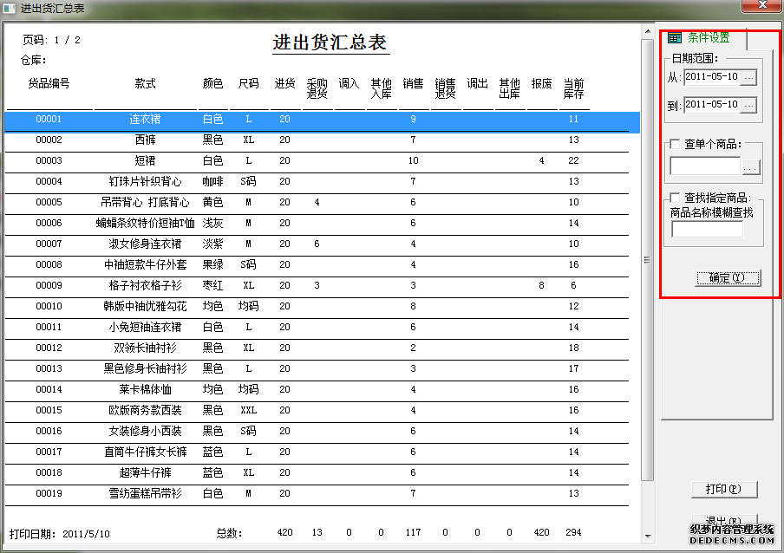Viewport: 784px width, 553px height.
Task: Click the 条件设置 panel icon
Action: pos(674,38)
